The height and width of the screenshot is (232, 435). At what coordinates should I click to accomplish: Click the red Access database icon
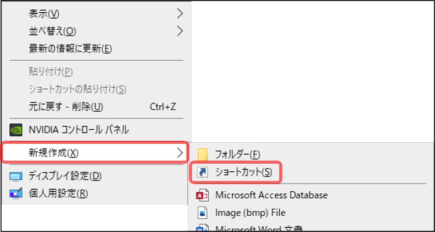202,196
